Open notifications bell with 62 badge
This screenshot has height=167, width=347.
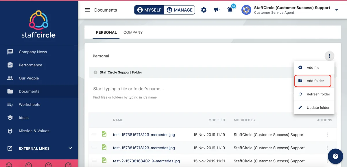tap(230, 9)
